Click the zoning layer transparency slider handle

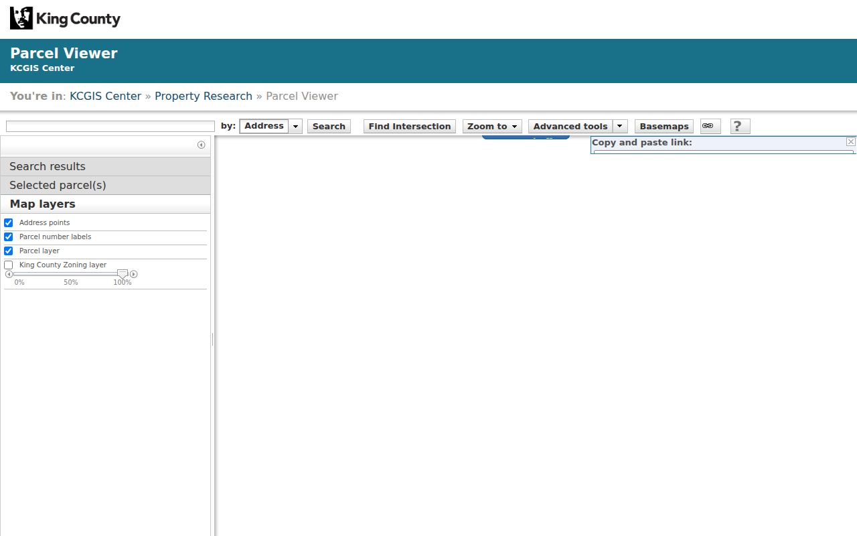(123, 274)
